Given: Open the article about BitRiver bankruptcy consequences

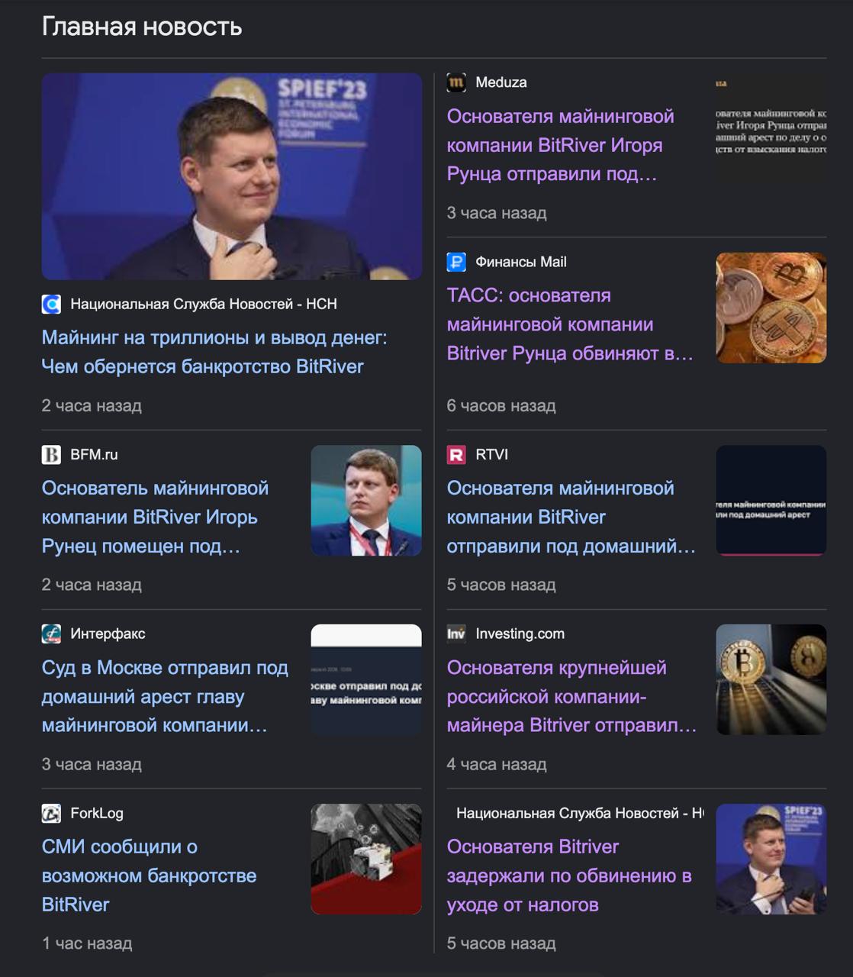Looking at the screenshot, I should pyautogui.click(x=214, y=352).
